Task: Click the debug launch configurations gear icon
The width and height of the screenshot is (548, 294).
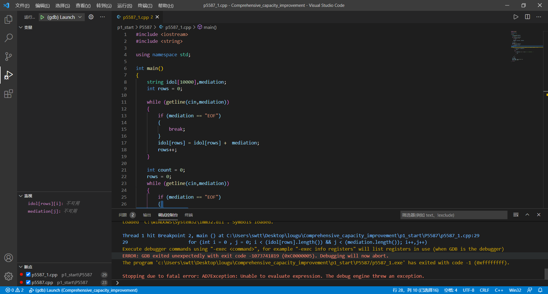Action: tap(91, 17)
